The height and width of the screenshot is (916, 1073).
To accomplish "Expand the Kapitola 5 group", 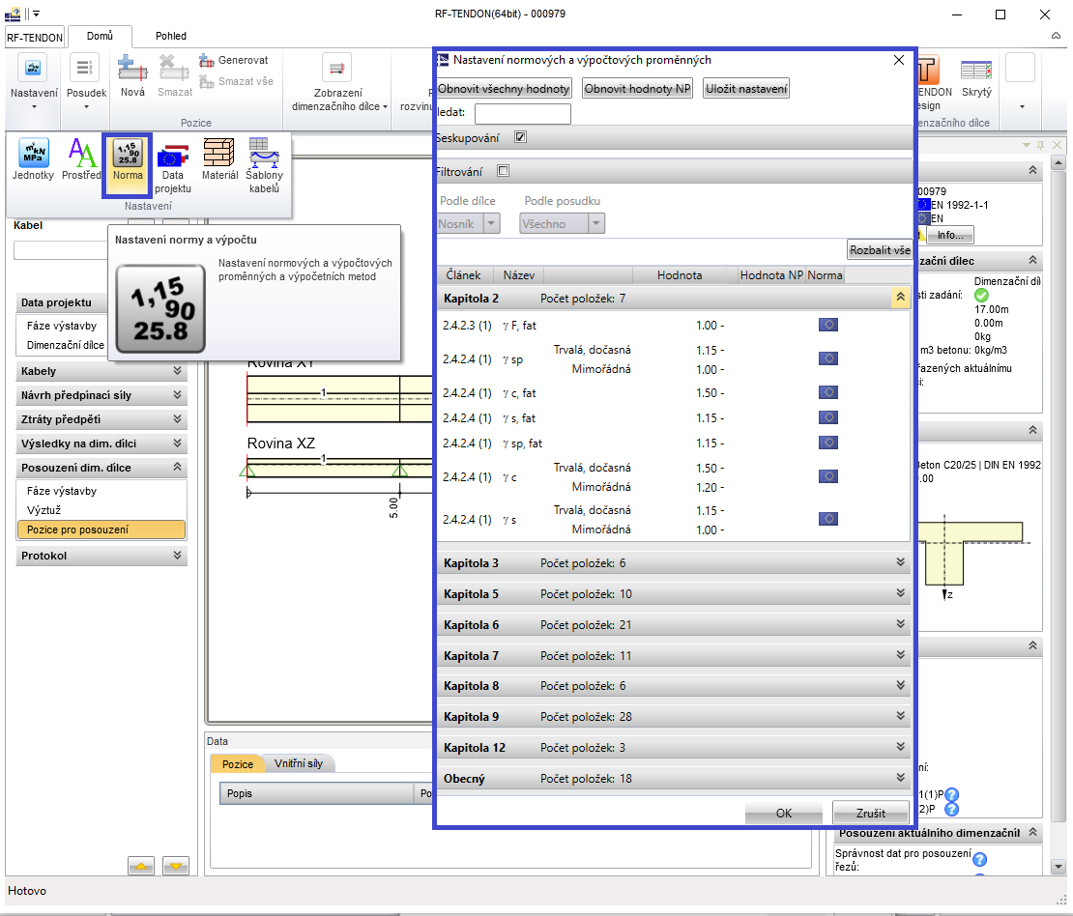I will pos(901,593).
